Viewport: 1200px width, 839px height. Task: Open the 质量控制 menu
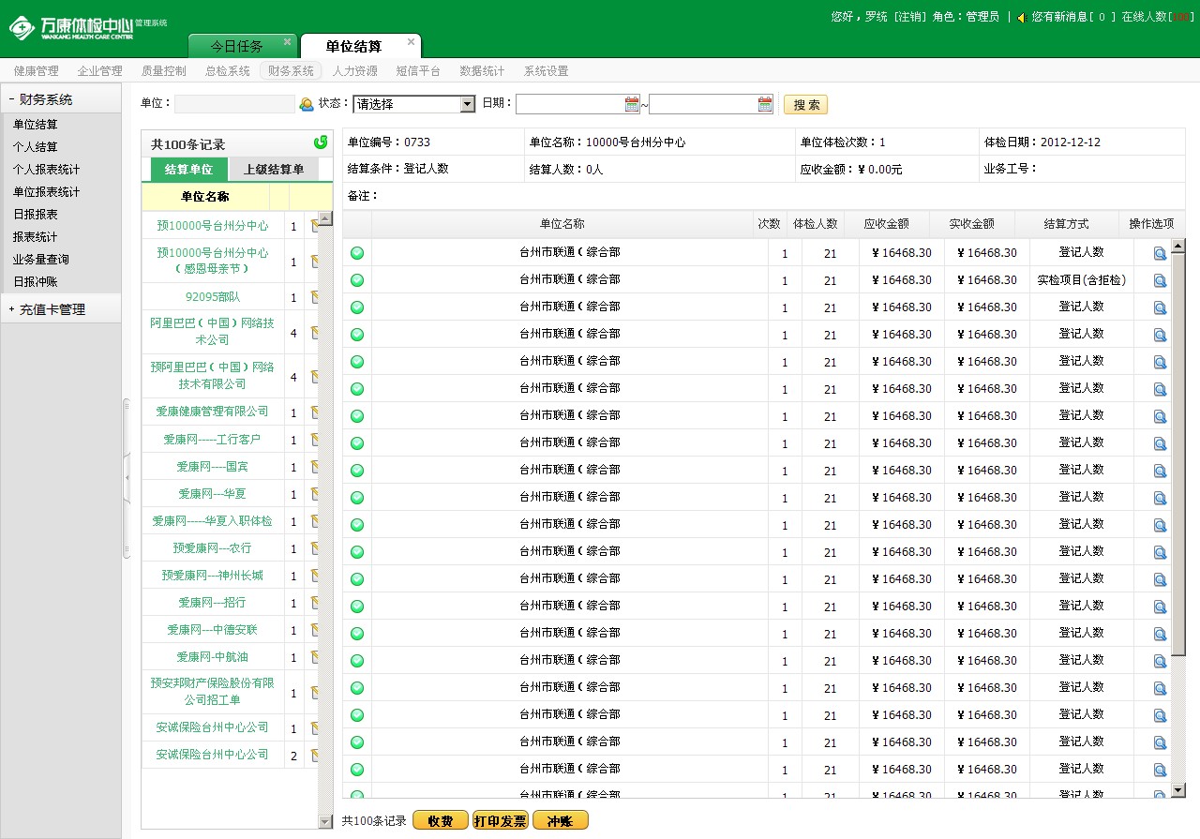tap(163, 71)
